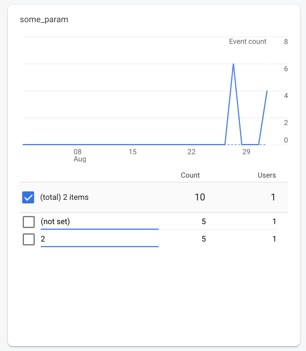The height and width of the screenshot is (351, 306).
Task: Click the Users value 1 on total row
Action: pyautogui.click(x=273, y=197)
